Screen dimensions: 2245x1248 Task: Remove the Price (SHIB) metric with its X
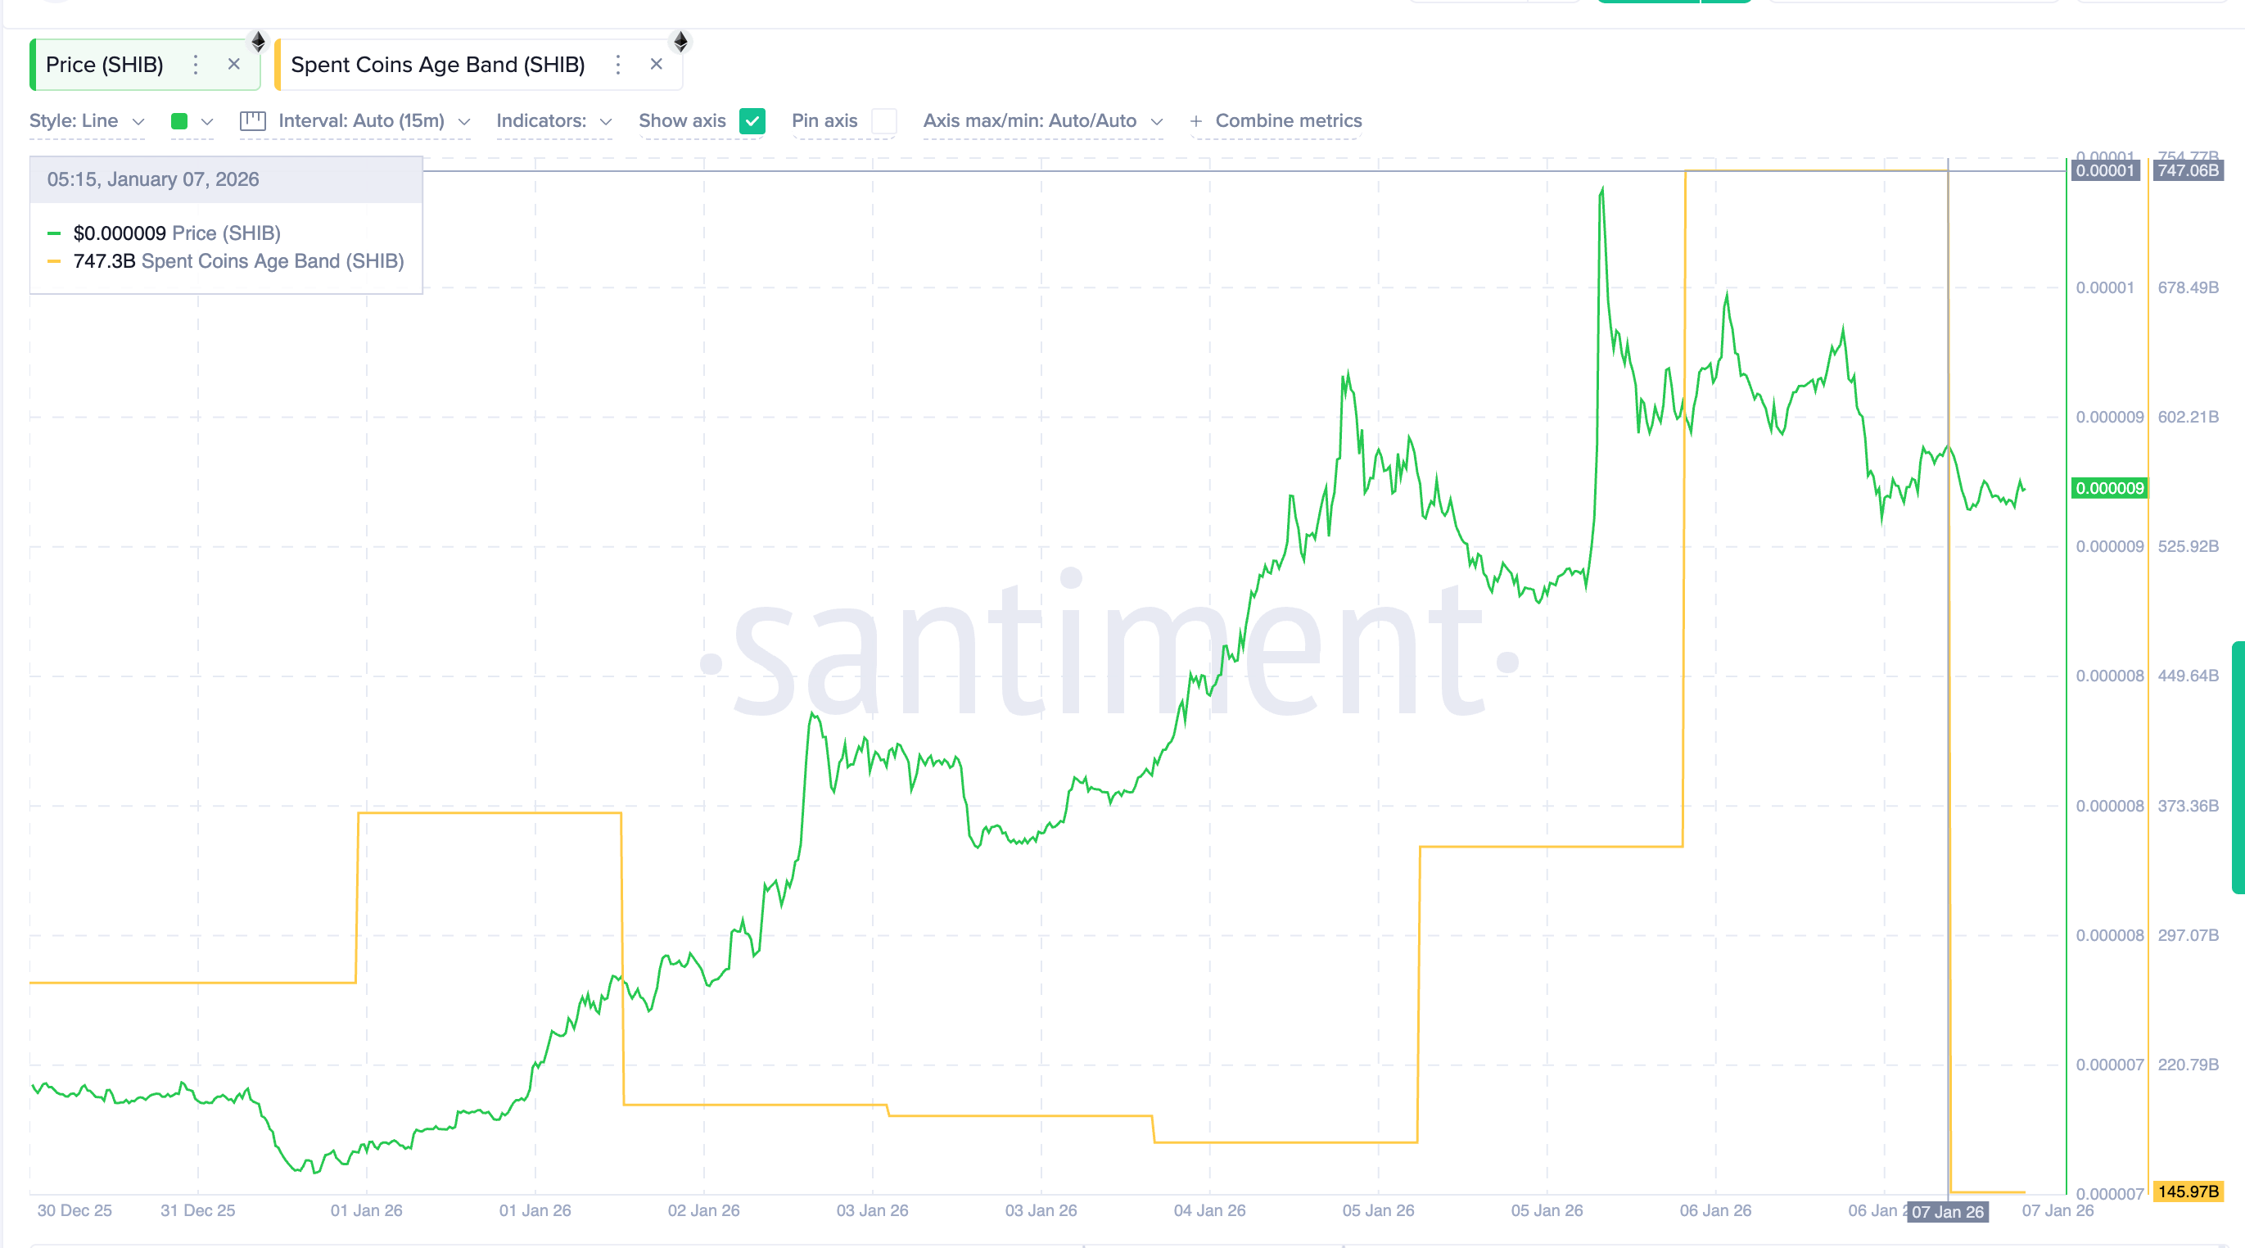[x=233, y=65]
